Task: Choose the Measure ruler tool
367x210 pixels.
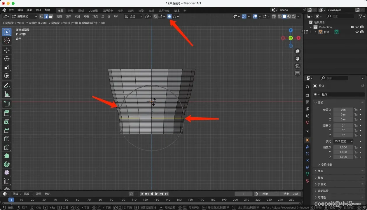Action: 7,94
